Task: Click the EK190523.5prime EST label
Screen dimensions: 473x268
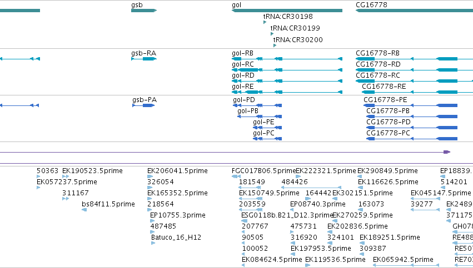Action: point(92,171)
